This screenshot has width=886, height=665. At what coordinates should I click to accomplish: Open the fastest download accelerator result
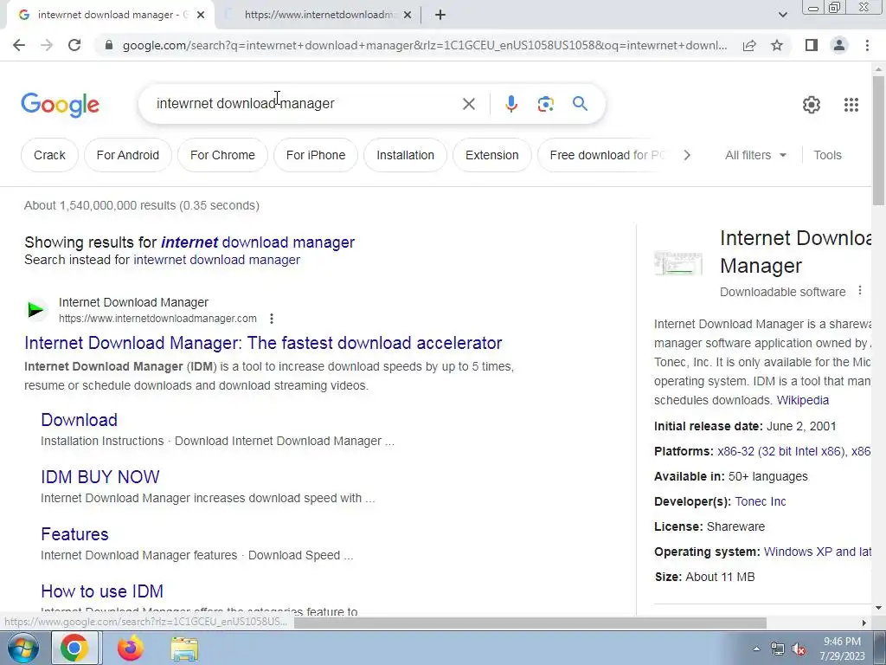263,343
